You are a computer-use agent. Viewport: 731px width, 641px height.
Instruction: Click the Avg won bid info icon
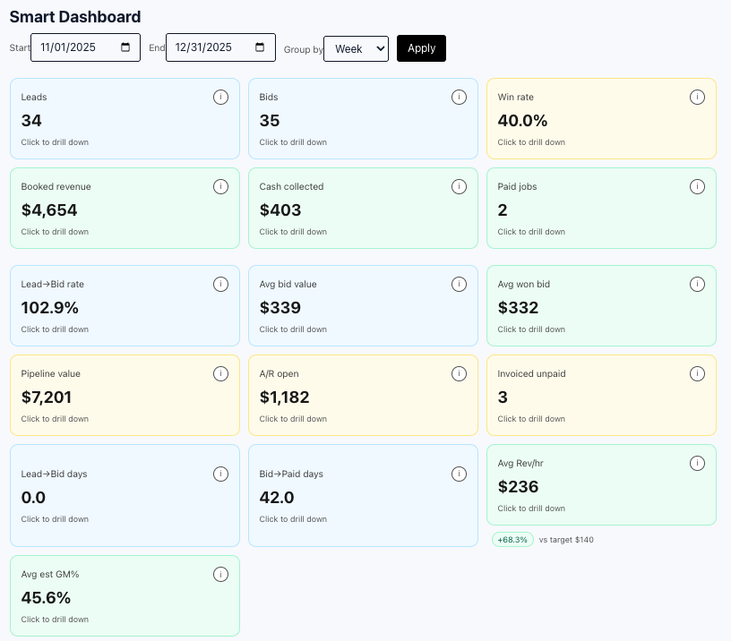(x=697, y=284)
